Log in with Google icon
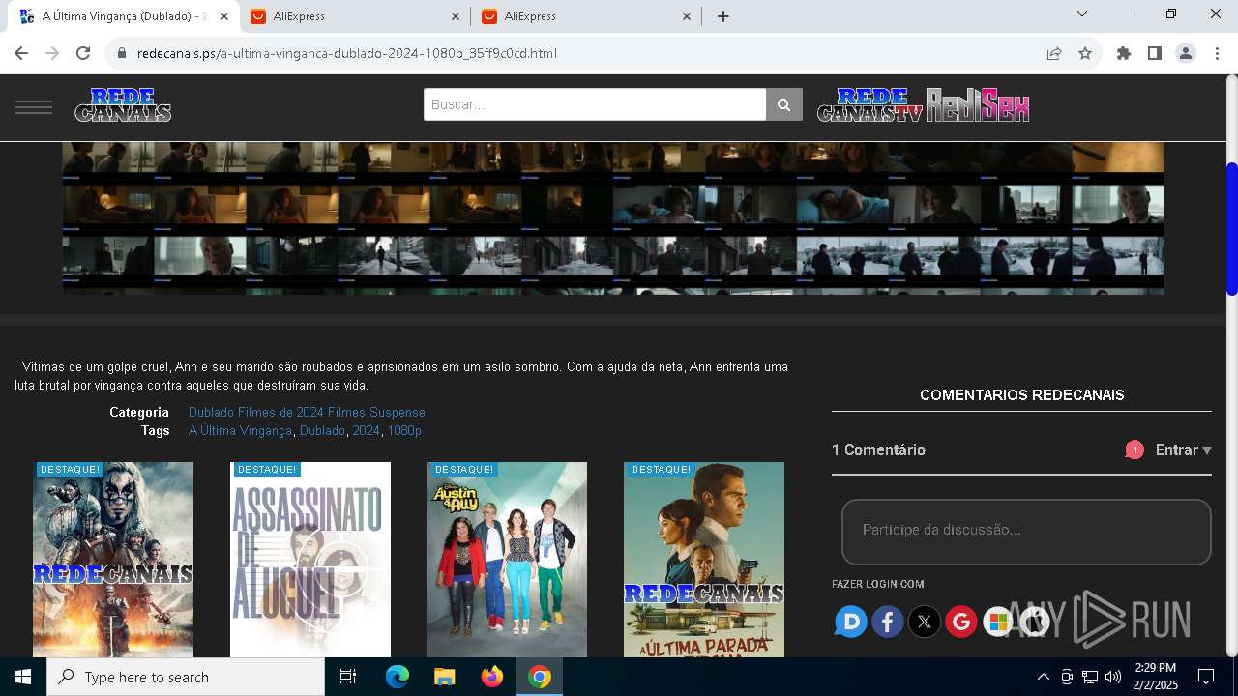 click(x=961, y=621)
